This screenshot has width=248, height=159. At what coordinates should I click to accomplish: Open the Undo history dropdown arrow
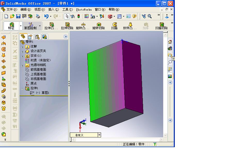click(x=51, y=16)
